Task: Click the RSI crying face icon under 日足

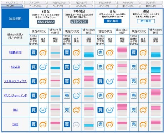Action: click(x=110, y=110)
